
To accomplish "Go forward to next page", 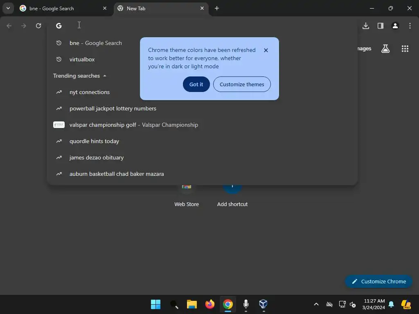I will [x=24, y=26].
